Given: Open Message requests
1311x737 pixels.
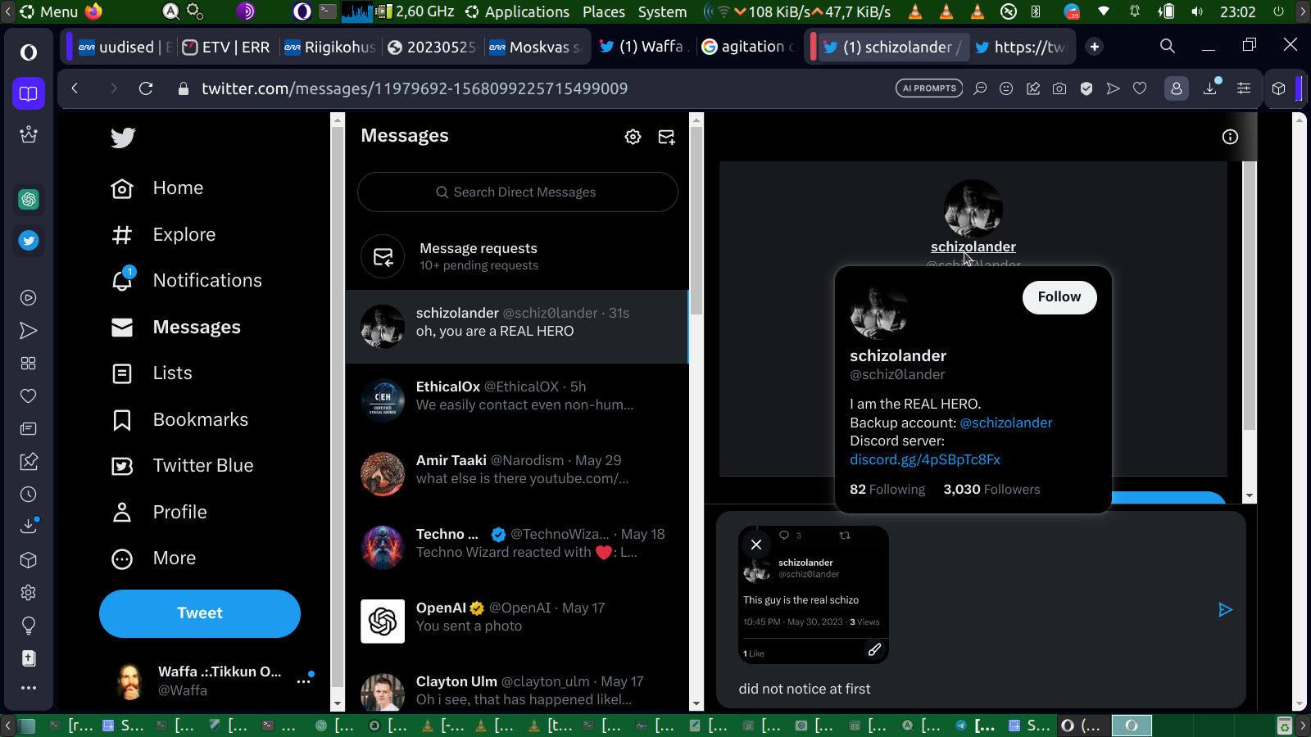Looking at the screenshot, I should pyautogui.click(x=517, y=256).
